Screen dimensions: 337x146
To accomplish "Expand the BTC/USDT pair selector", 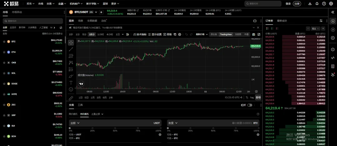I will [96, 12].
